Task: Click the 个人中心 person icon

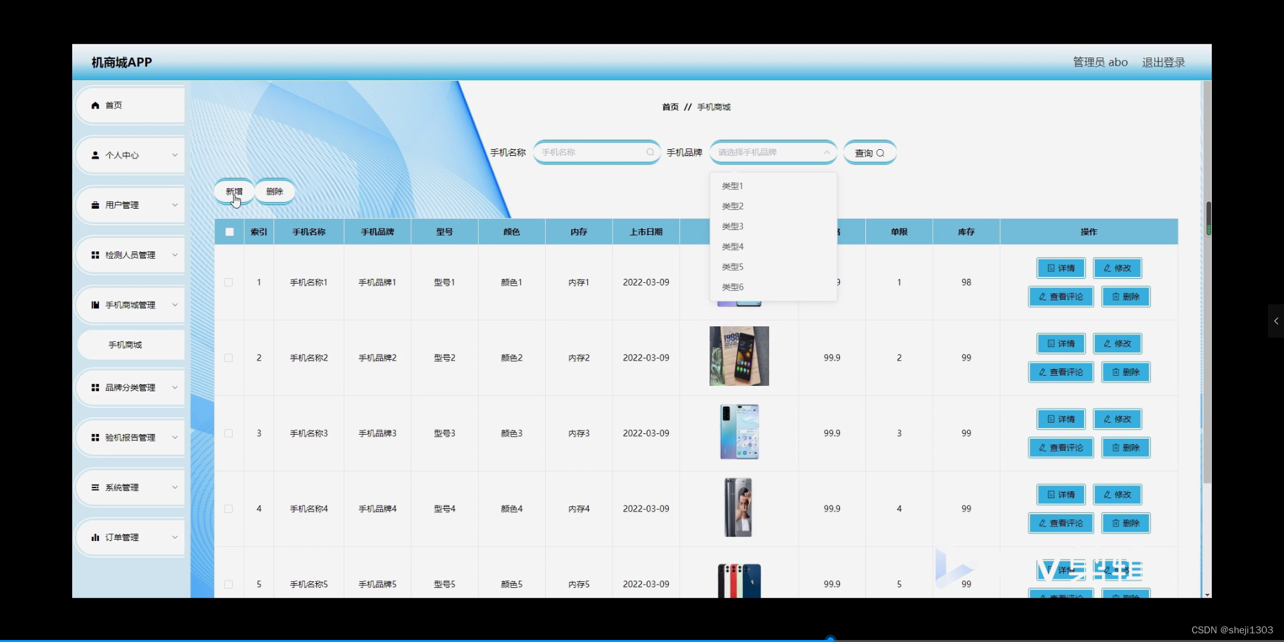Action: click(95, 154)
